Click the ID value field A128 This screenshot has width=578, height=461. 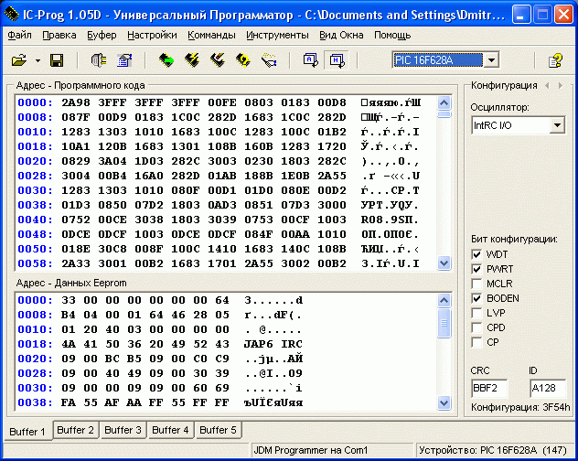(x=547, y=388)
